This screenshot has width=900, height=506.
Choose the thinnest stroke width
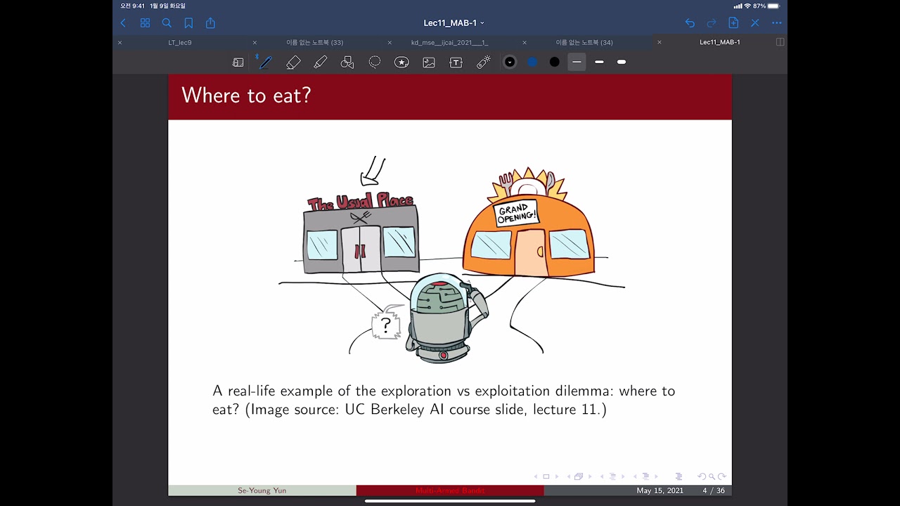tap(577, 62)
